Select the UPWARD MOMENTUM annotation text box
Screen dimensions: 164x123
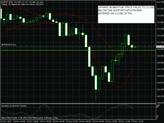pyautogui.click(x=126, y=14)
